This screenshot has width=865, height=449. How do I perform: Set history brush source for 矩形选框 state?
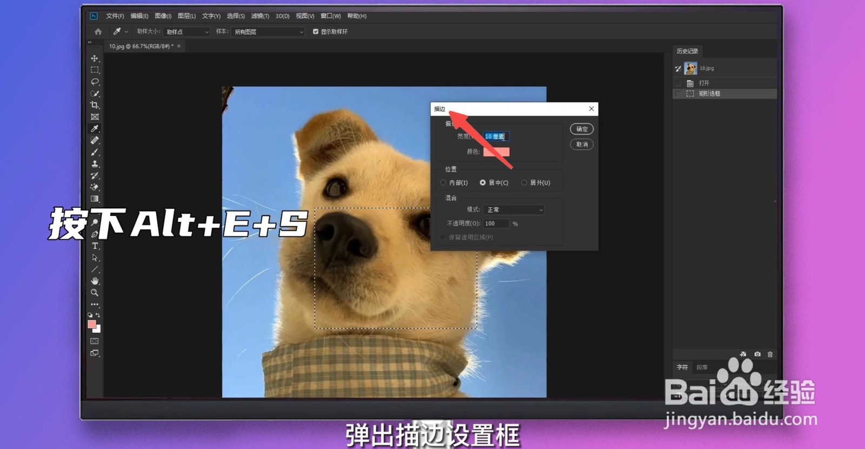tap(678, 94)
